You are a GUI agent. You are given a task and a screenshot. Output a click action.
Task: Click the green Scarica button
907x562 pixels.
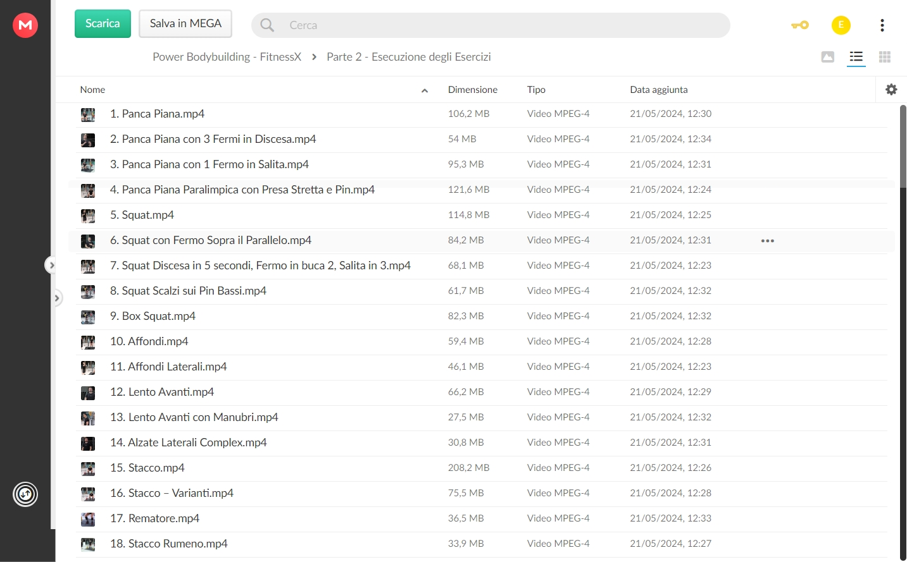coord(103,24)
